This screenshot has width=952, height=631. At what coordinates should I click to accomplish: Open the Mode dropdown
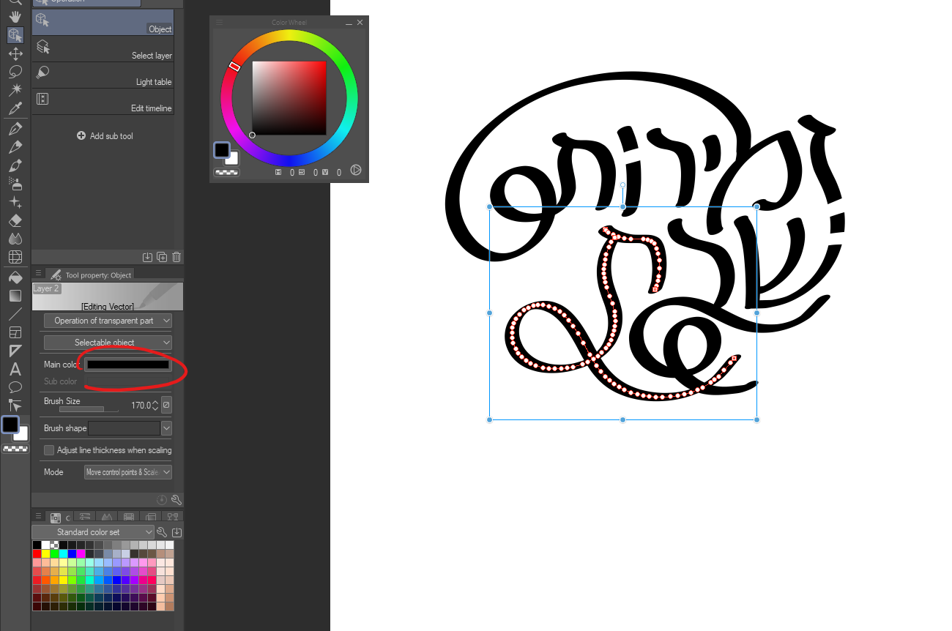coord(128,472)
